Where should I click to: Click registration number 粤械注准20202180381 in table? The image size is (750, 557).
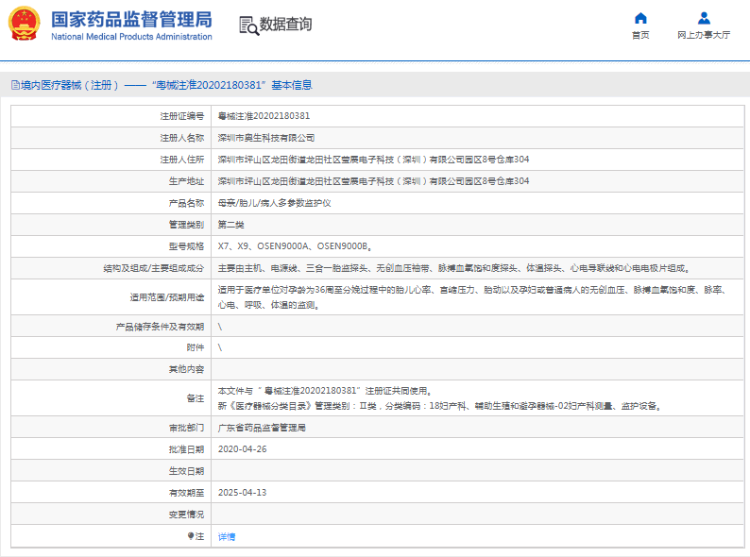(264, 116)
